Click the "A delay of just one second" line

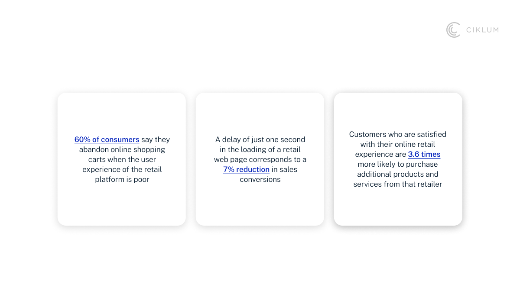(x=260, y=139)
